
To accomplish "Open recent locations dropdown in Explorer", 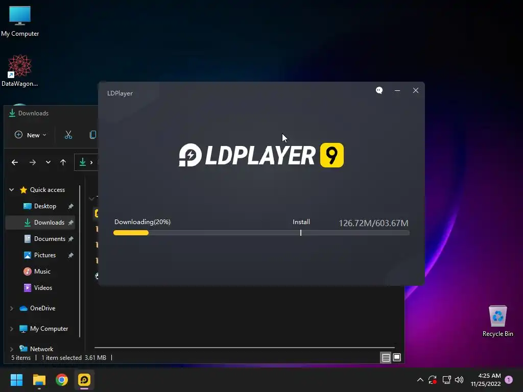I will (48, 162).
